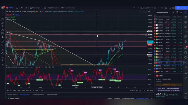Switch to the Редактор Pine tab
Screen dimensions: 188x105
[25, 94]
